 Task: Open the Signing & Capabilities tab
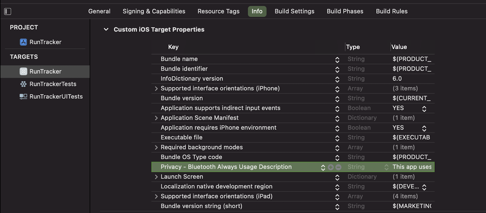[154, 11]
